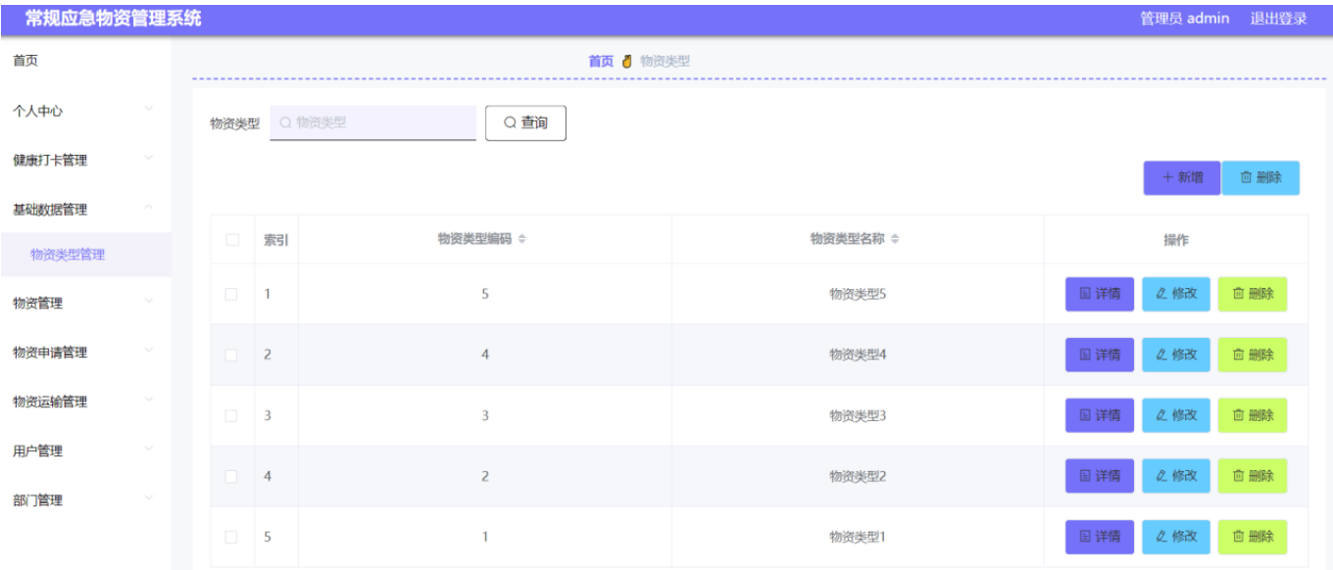Open the 部门管理 sidebar menu

coord(85,499)
